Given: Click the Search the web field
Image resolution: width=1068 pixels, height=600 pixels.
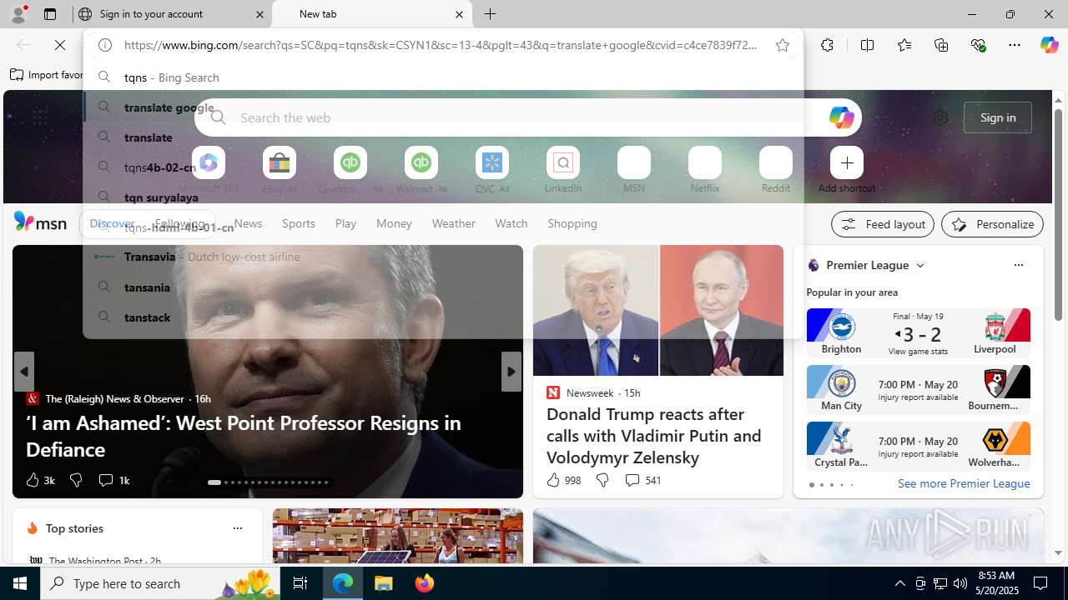Looking at the screenshot, I should (529, 117).
